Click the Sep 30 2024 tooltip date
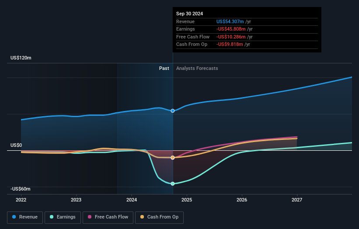This screenshot has width=359, height=229. point(190,14)
